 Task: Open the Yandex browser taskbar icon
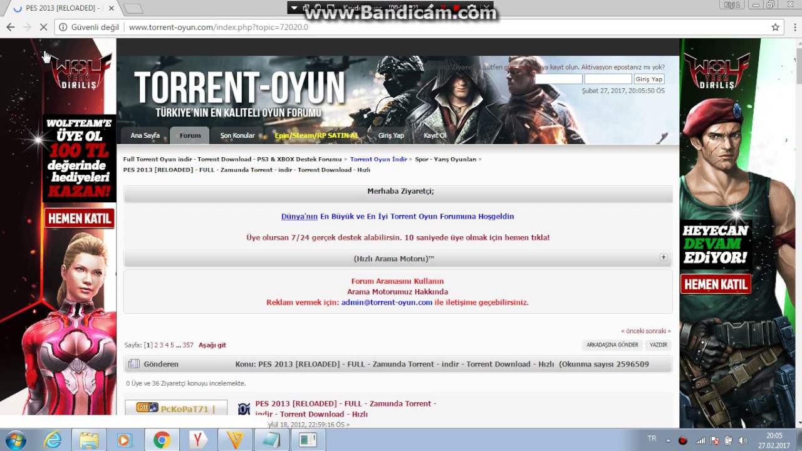198,440
